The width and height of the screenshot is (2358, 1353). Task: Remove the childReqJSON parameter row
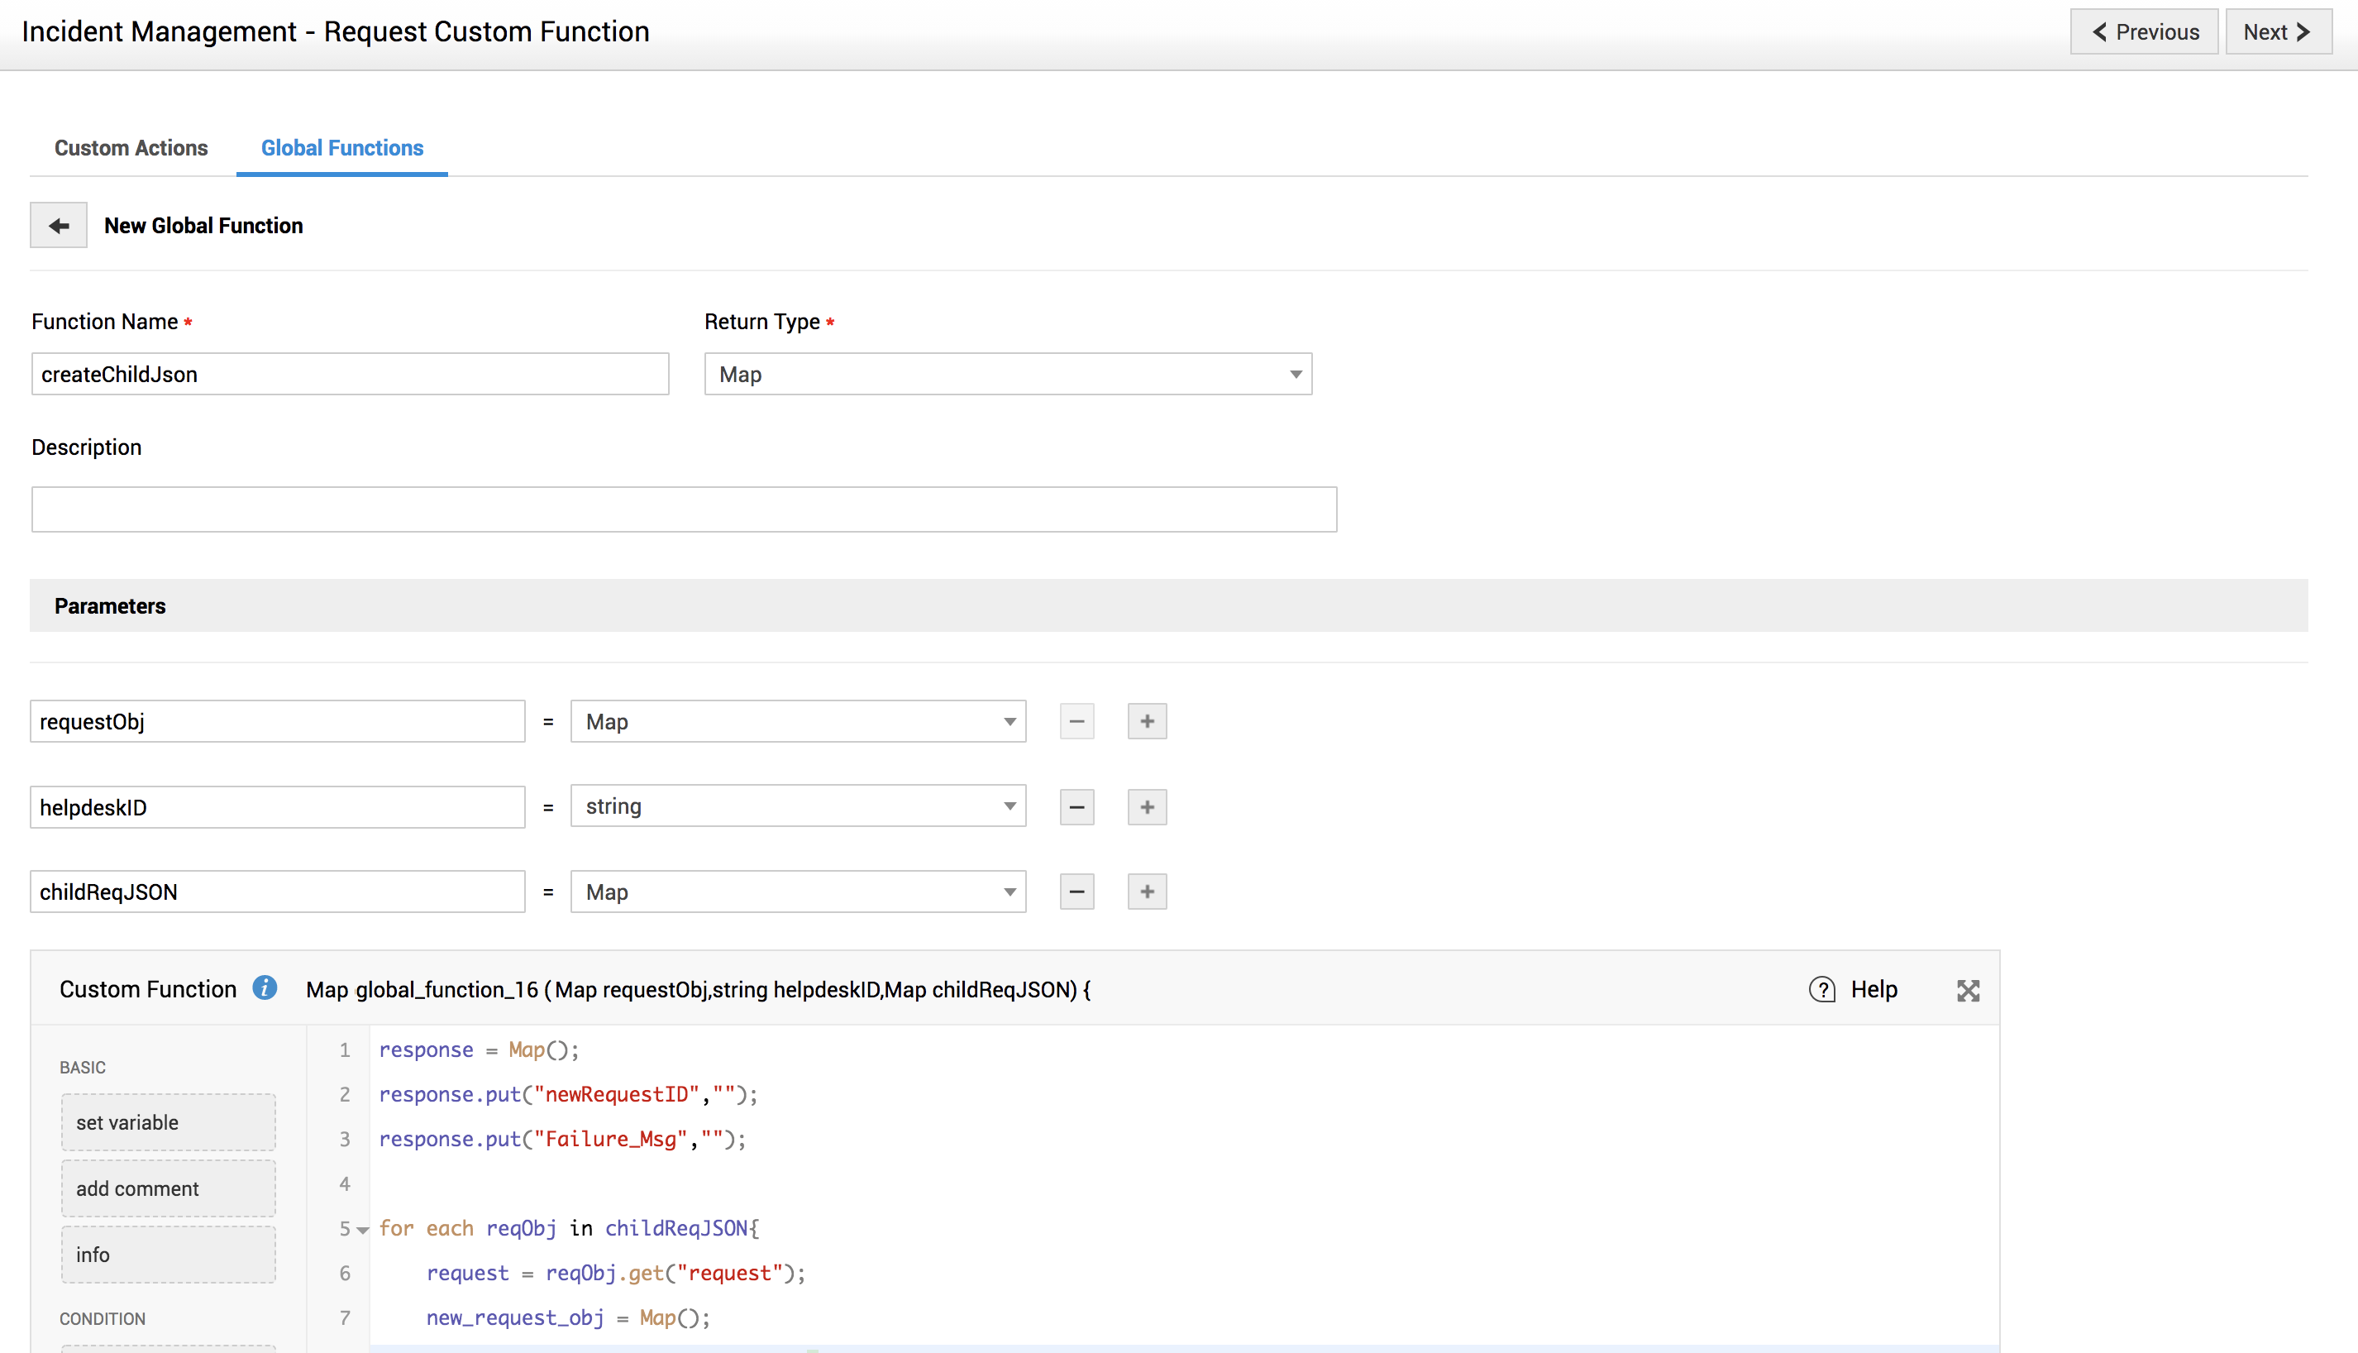pos(1076,892)
